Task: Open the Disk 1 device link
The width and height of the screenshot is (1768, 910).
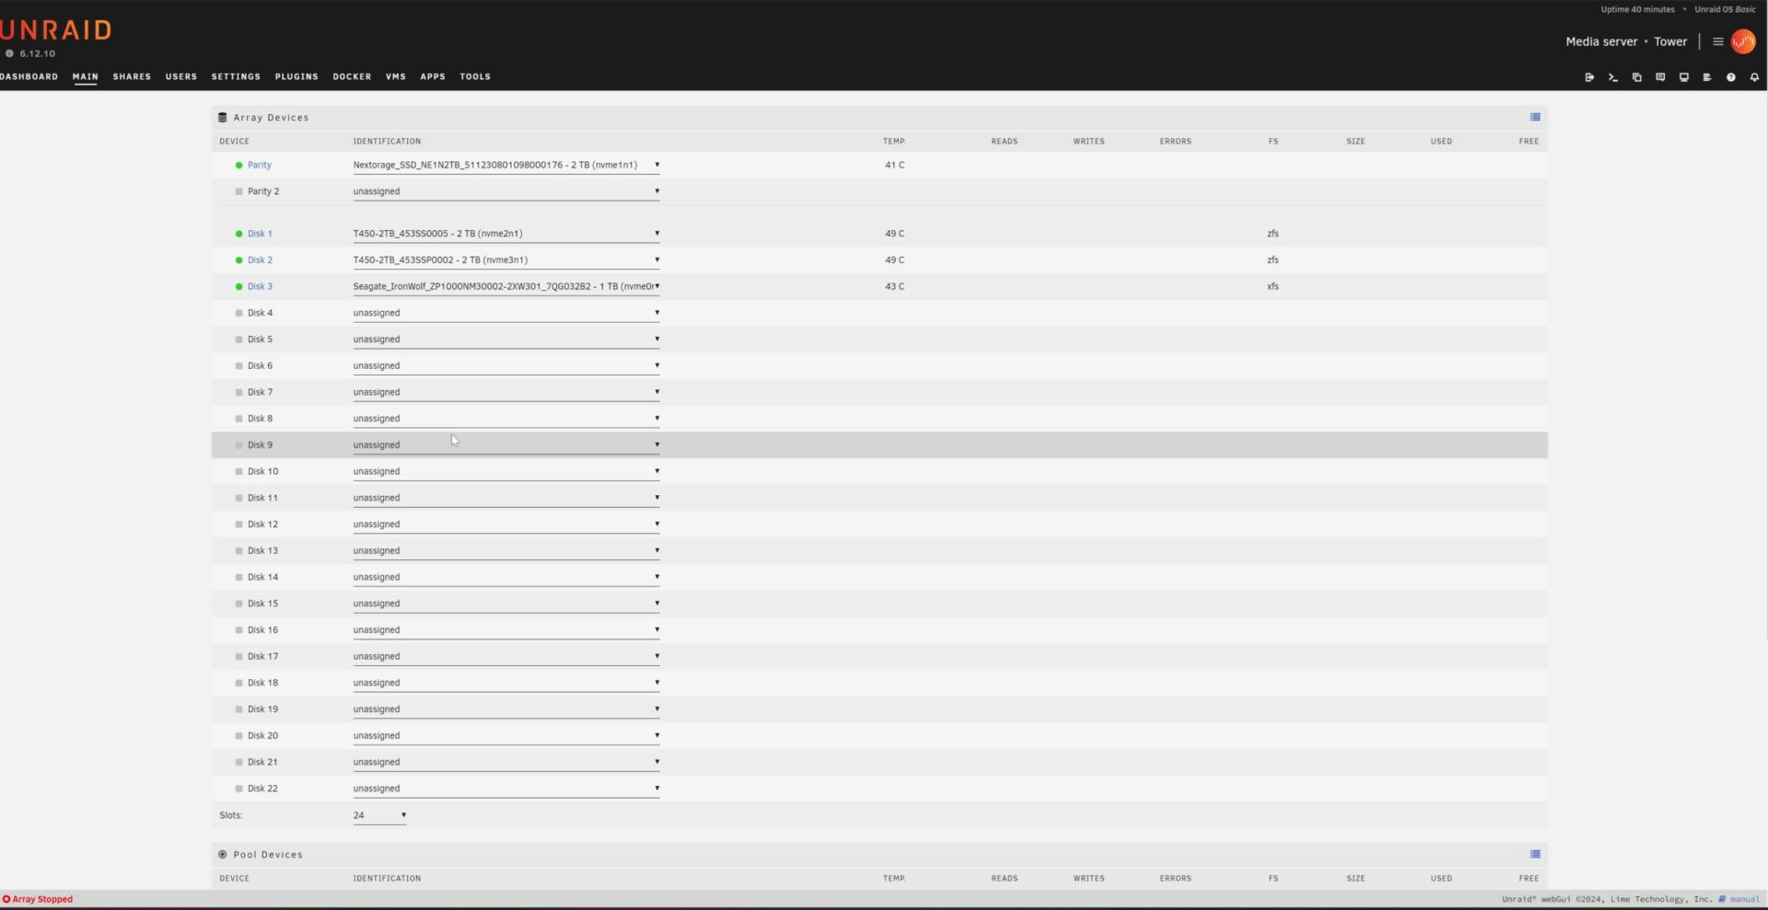Action: pos(260,234)
